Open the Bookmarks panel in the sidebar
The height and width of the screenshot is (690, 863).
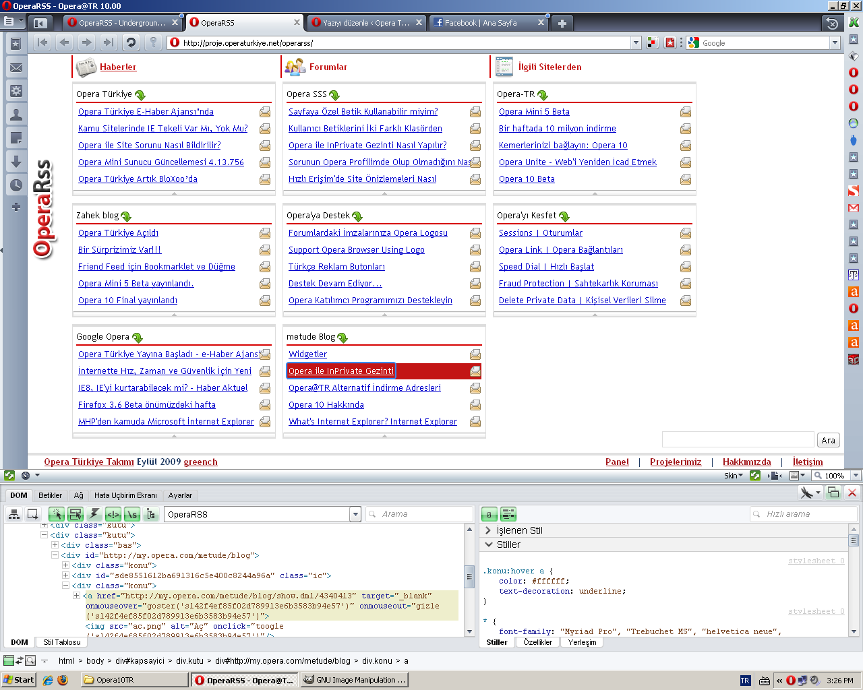point(16,44)
